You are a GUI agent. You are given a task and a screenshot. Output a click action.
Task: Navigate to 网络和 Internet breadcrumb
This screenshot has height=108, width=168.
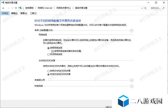click(x=45, y=8)
